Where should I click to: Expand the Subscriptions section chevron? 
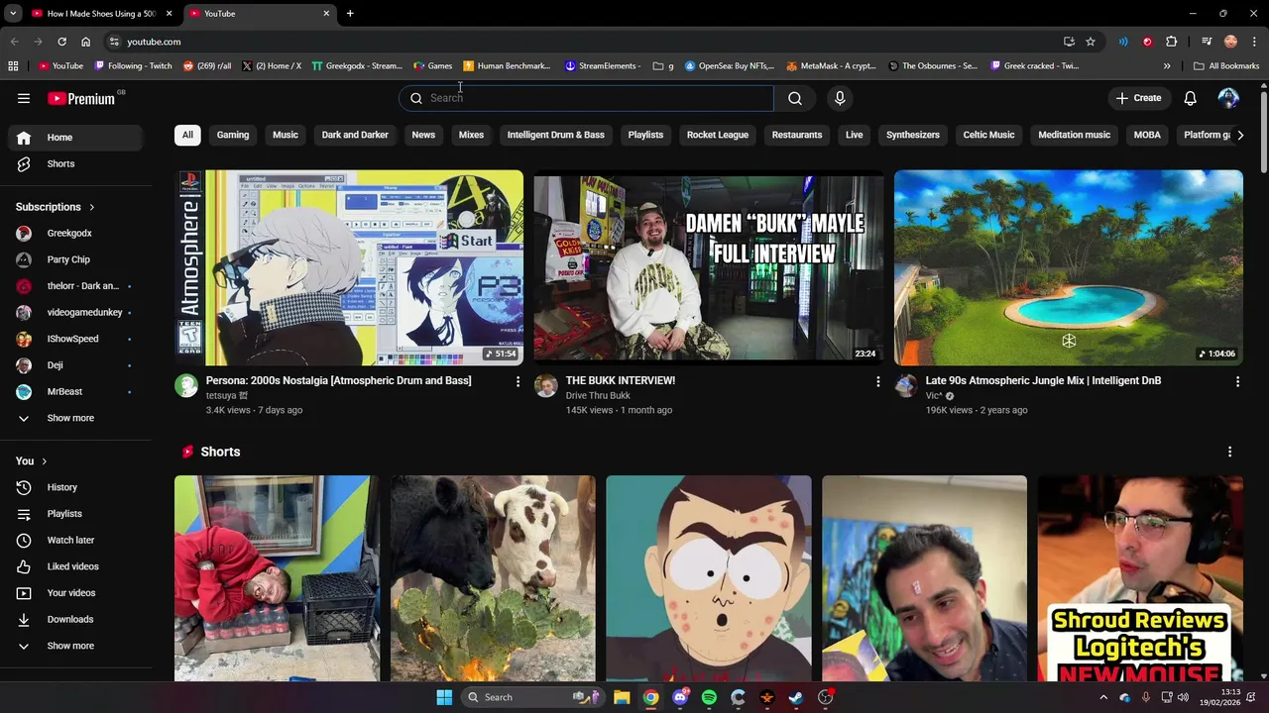pyautogui.click(x=91, y=207)
